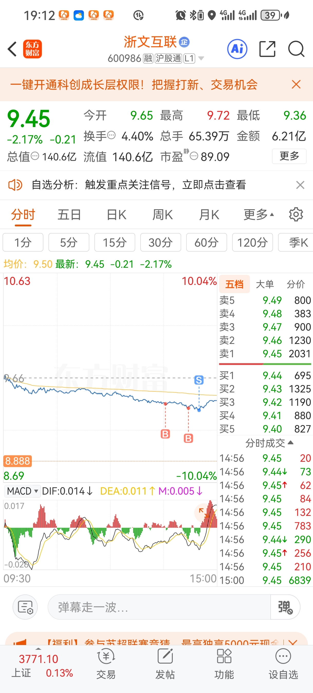Image resolution: width=313 pixels, height=693 pixels.
Task: Tap the enterprise badge beside 浙文互联
Action: click(184, 42)
